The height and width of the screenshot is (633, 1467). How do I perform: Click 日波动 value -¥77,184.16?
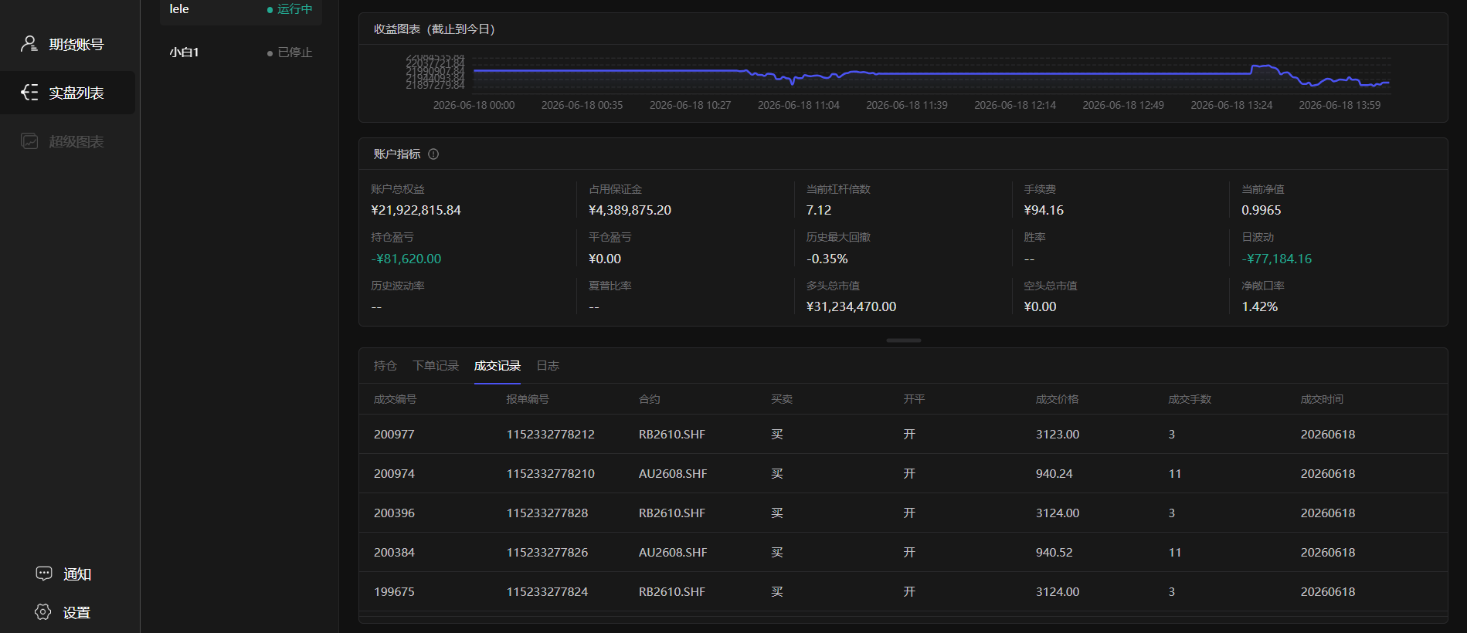1276,259
